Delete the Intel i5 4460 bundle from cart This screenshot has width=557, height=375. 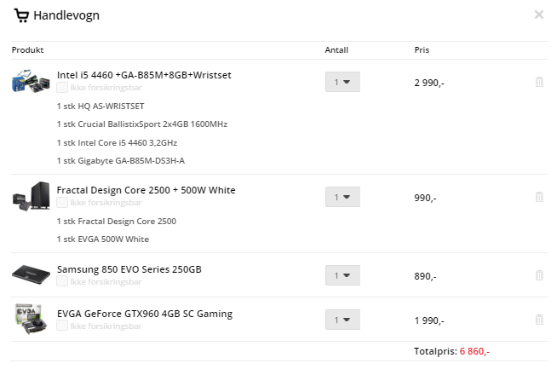point(539,82)
